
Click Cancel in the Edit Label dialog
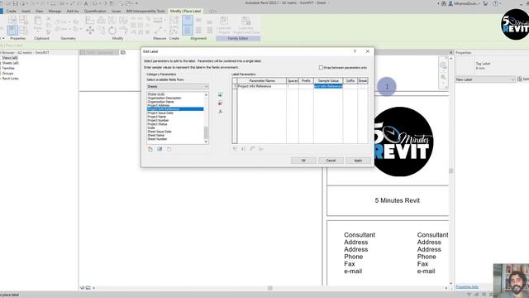click(331, 161)
